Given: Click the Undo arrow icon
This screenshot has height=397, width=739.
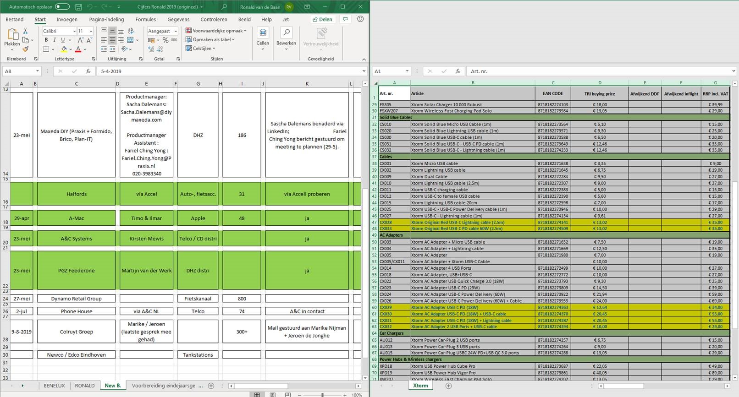Looking at the screenshot, I should pyautogui.click(x=89, y=7).
